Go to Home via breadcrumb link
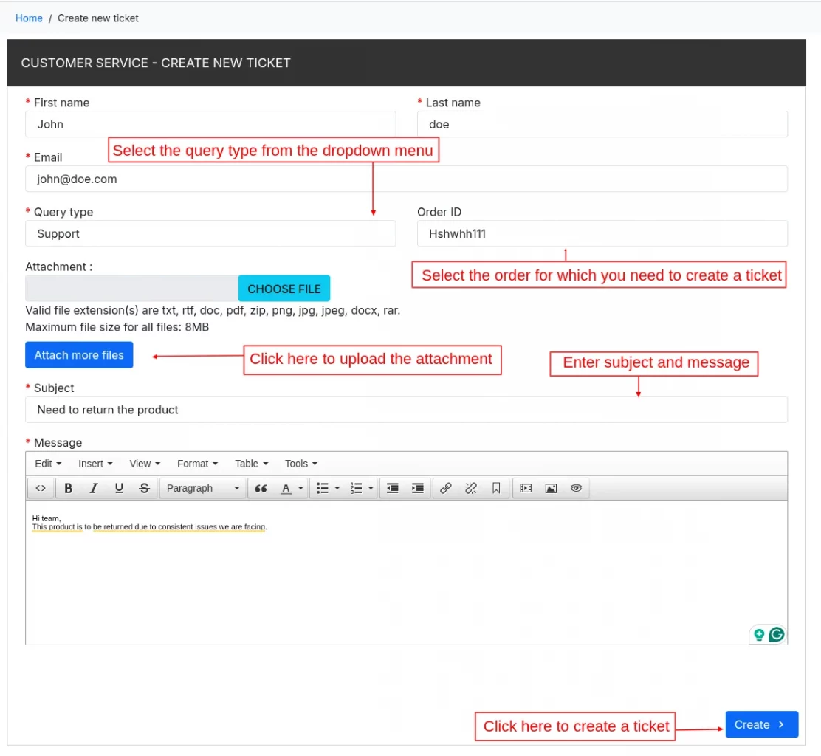821x756 pixels. pyautogui.click(x=29, y=18)
